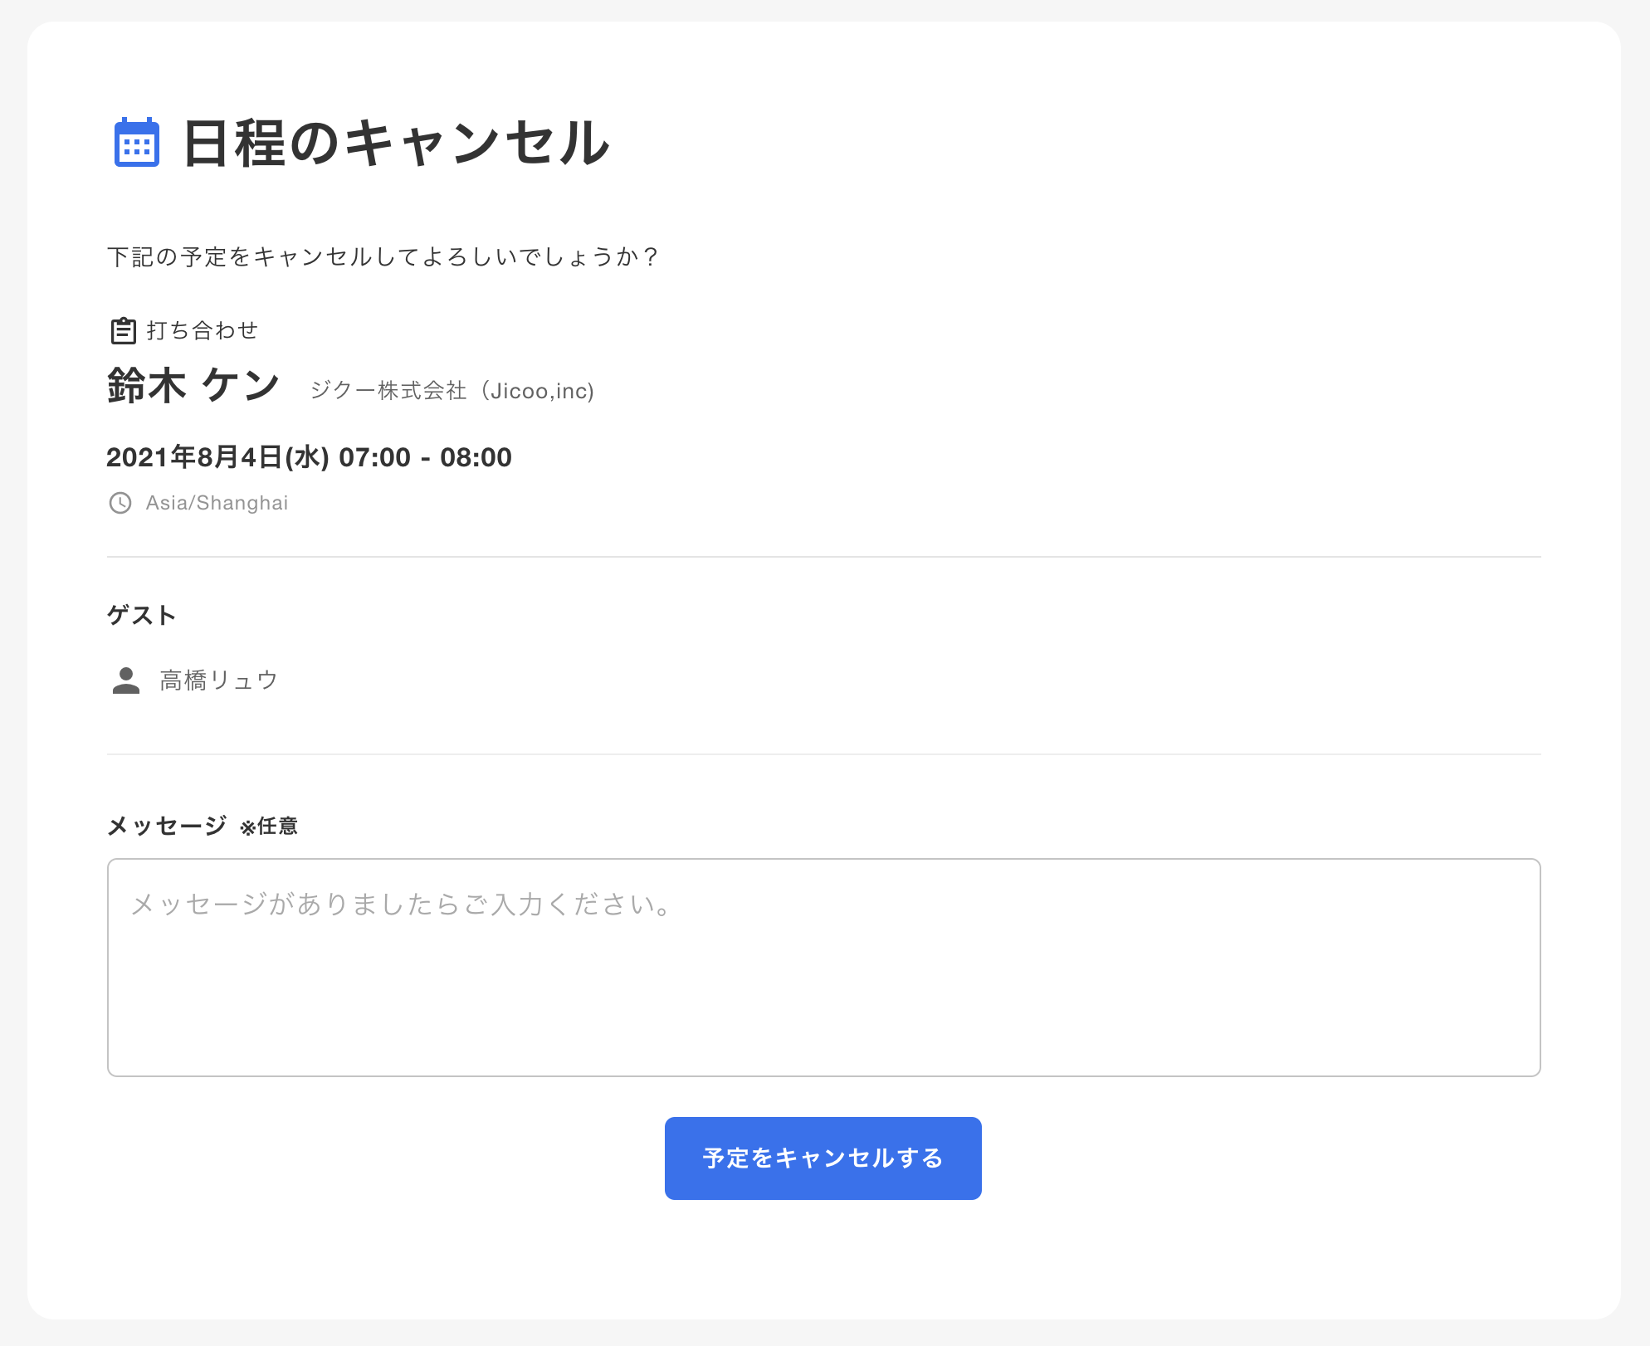Image resolution: width=1650 pixels, height=1346 pixels.
Task: Click the confirmation question text 下記の予定をキャンセル
Action: point(383,257)
